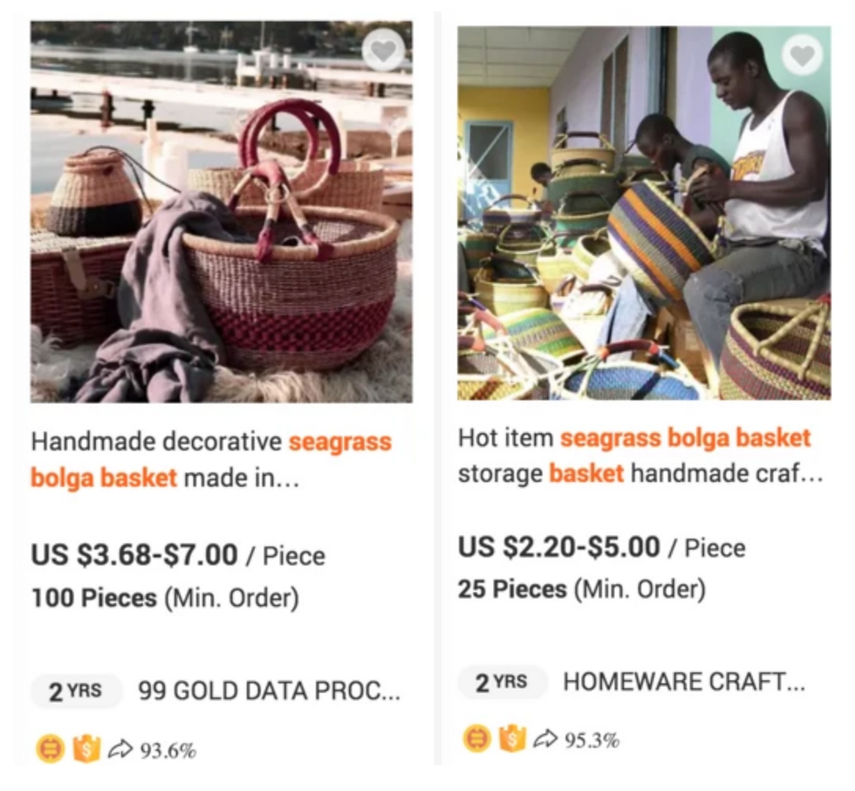Click response rate arrow icon beside 93.6%
The width and height of the screenshot is (855, 791).
[x=120, y=749]
